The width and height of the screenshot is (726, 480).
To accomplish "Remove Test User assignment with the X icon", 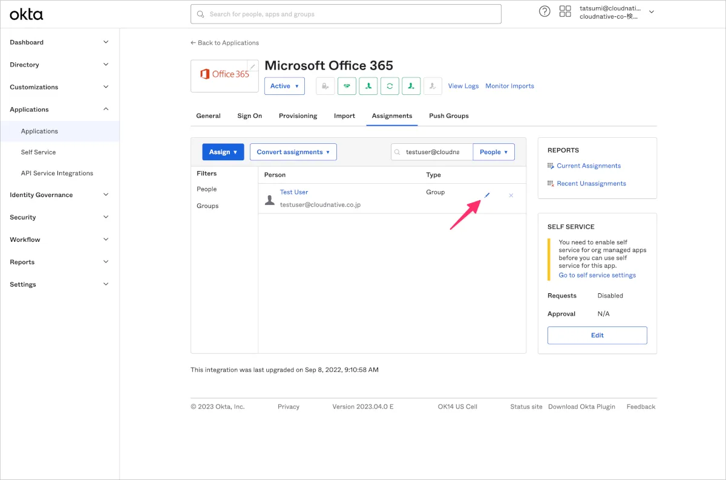I will pyautogui.click(x=511, y=195).
